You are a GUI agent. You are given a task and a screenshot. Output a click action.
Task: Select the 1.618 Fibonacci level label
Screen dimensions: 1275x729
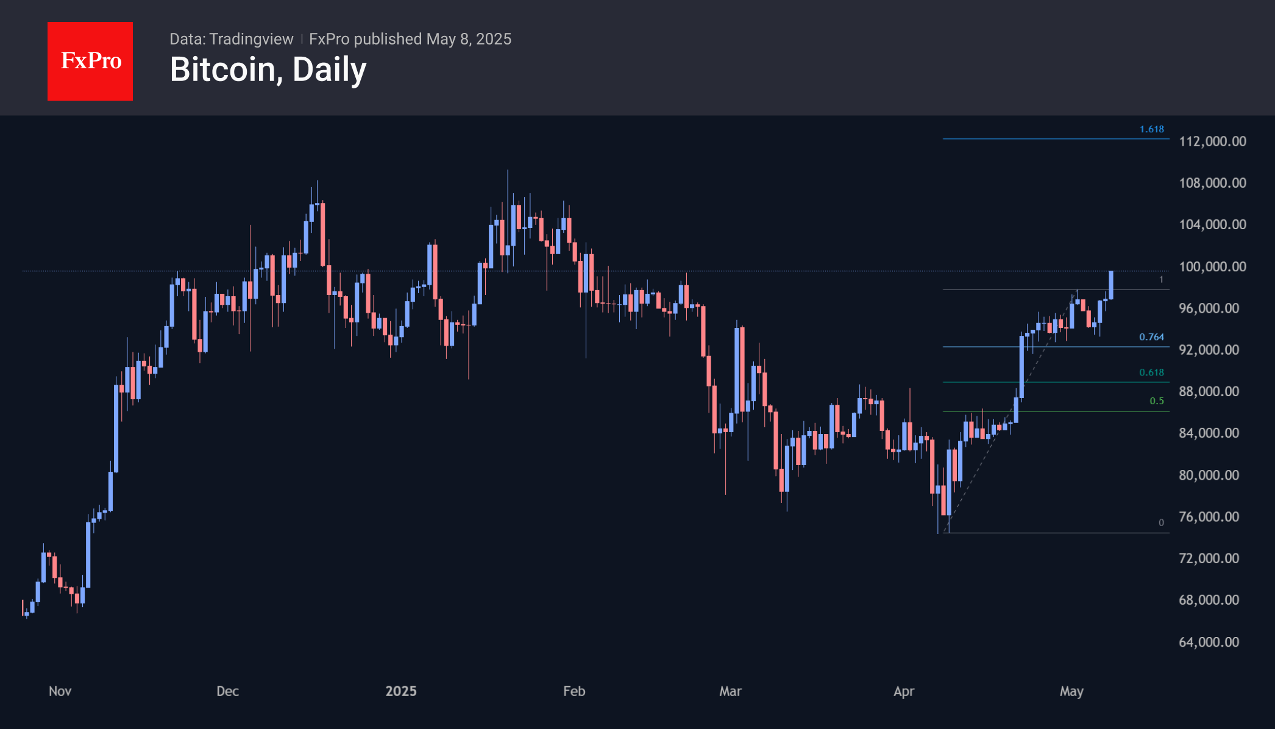[1151, 129]
